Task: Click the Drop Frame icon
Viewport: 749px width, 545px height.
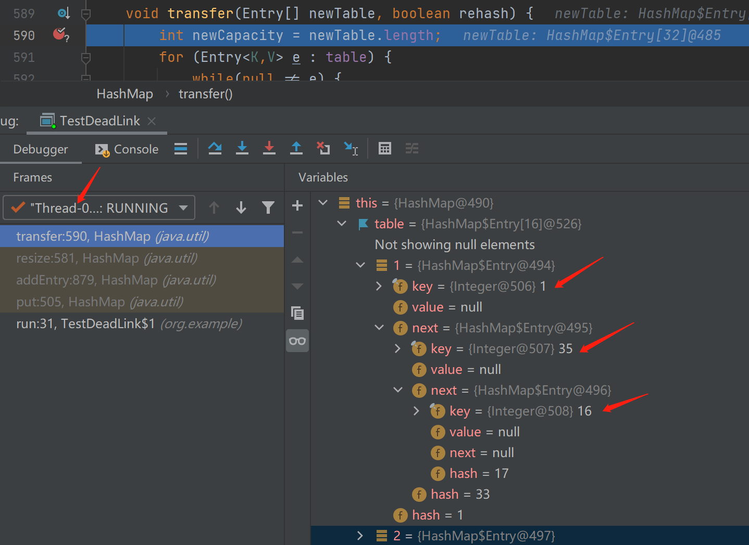Action: pos(323,149)
